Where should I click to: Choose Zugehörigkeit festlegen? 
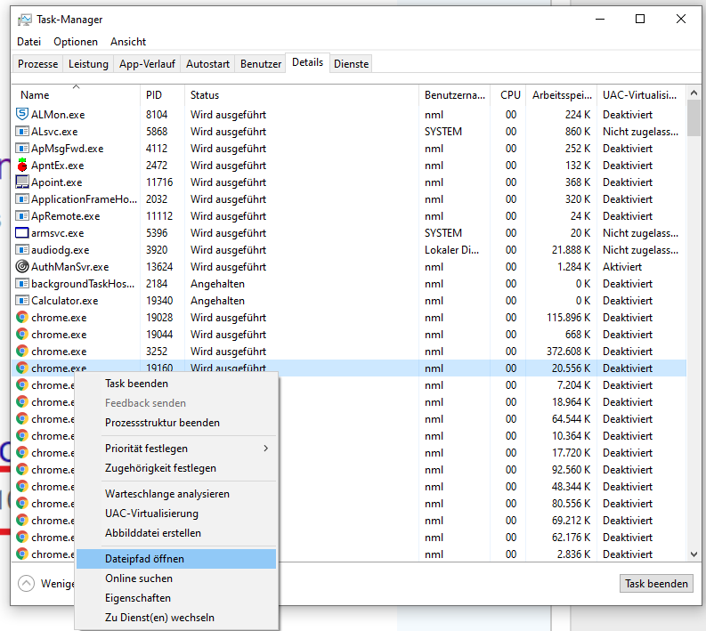click(176, 468)
